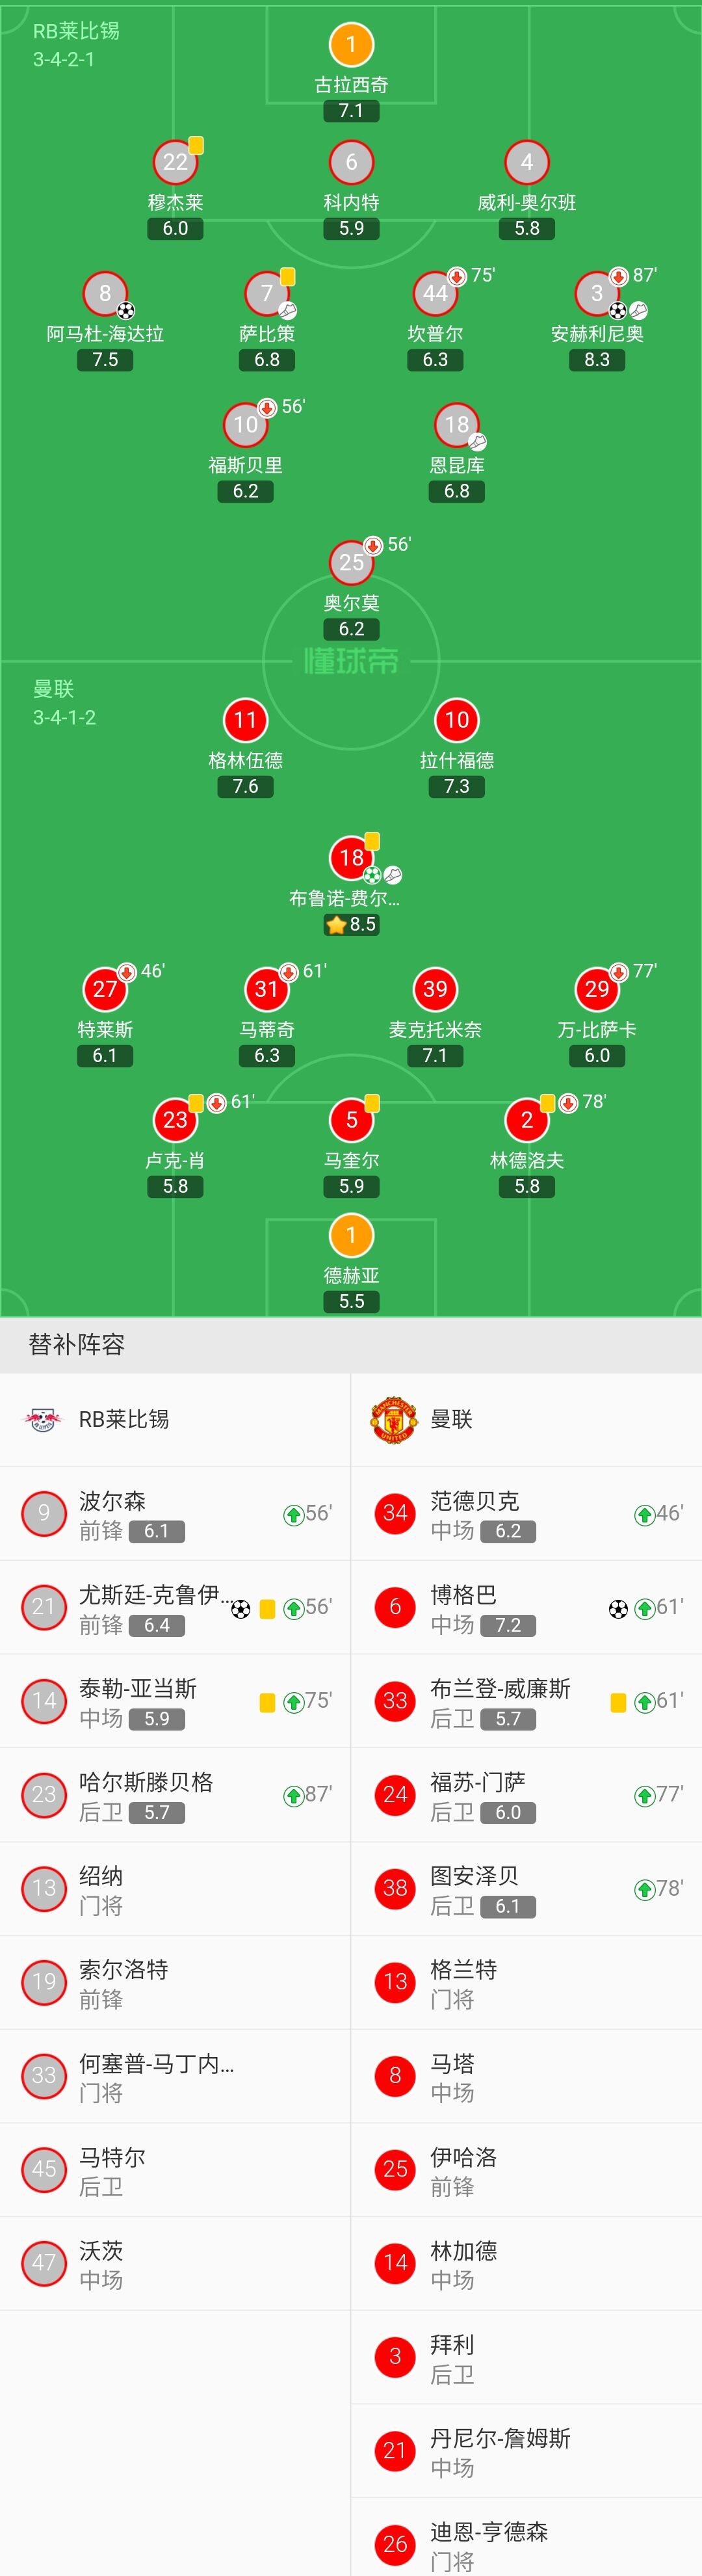Tap 曼联 club crest in substitutes header
Screen dimensions: 702x2576
pyautogui.click(x=394, y=1419)
